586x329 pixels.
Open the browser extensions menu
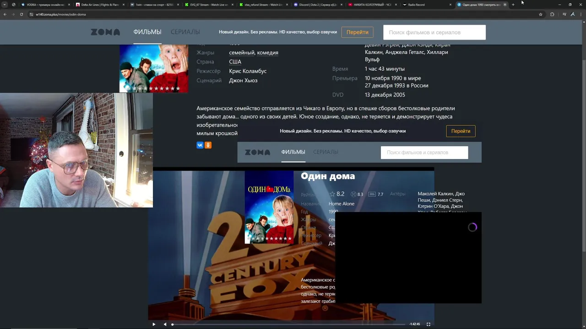pyautogui.click(x=552, y=14)
